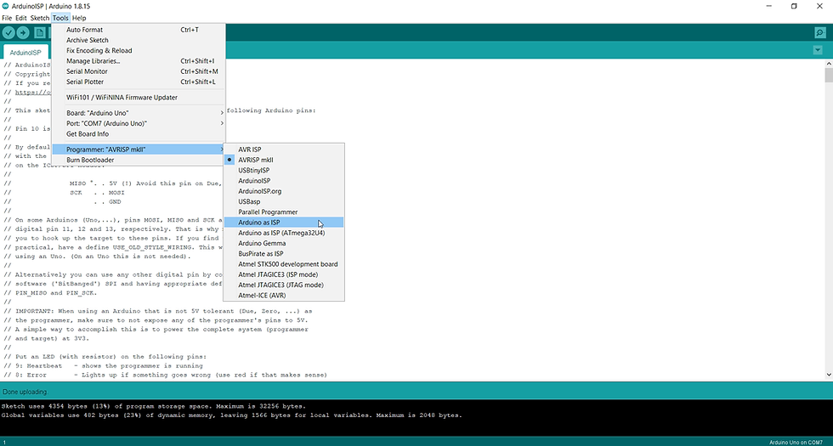Minimize the Arduino IDE window
833x446 pixels.
click(x=770, y=7)
